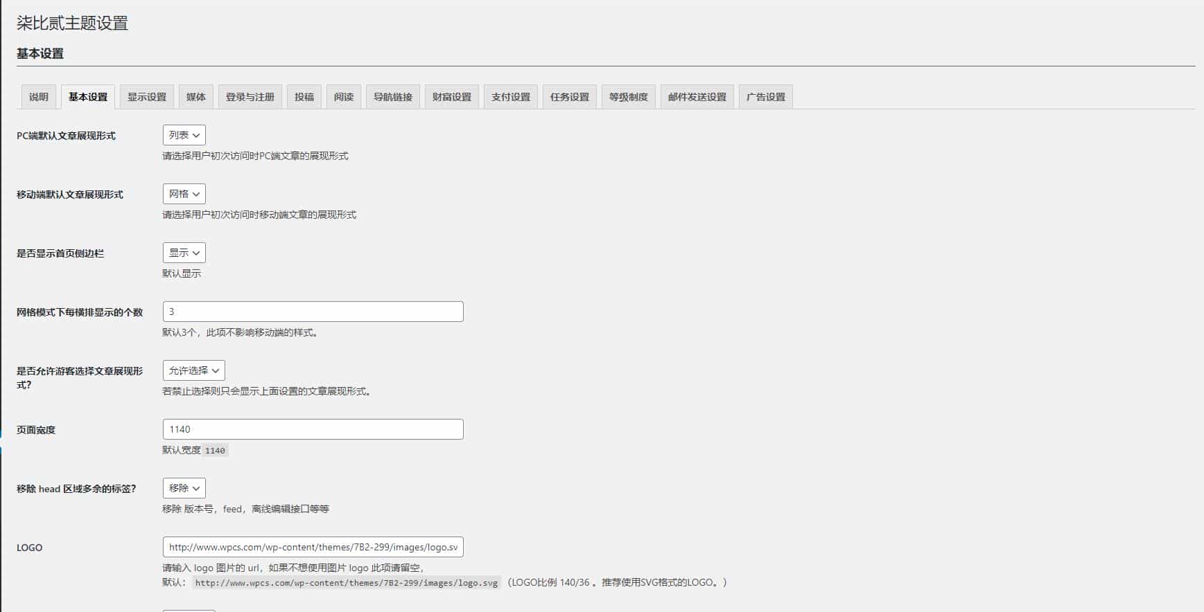Switch to the 阅读 tab
This screenshot has height=612, width=1204.
click(x=344, y=97)
